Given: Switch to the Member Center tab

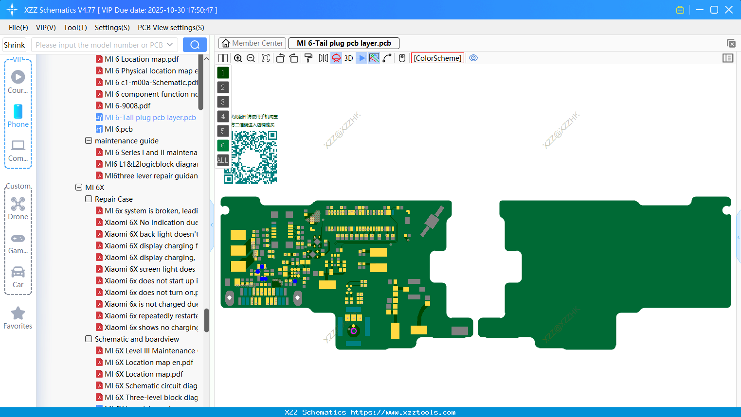Looking at the screenshot, I should [253, 43].
